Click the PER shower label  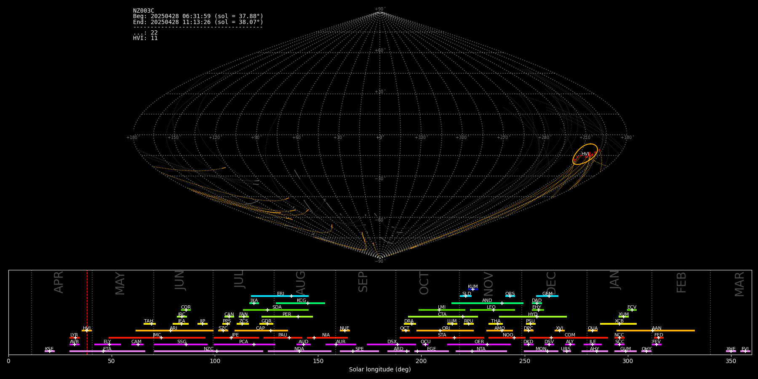click(287, 315)
